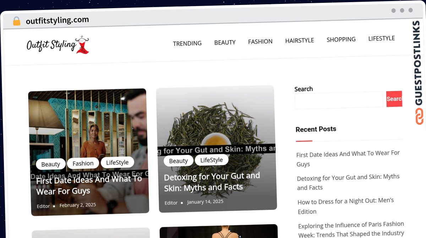The image size is (426, 238).
Task: Open the LIFESTYLE menu item
Action: [x=382, y=38]
